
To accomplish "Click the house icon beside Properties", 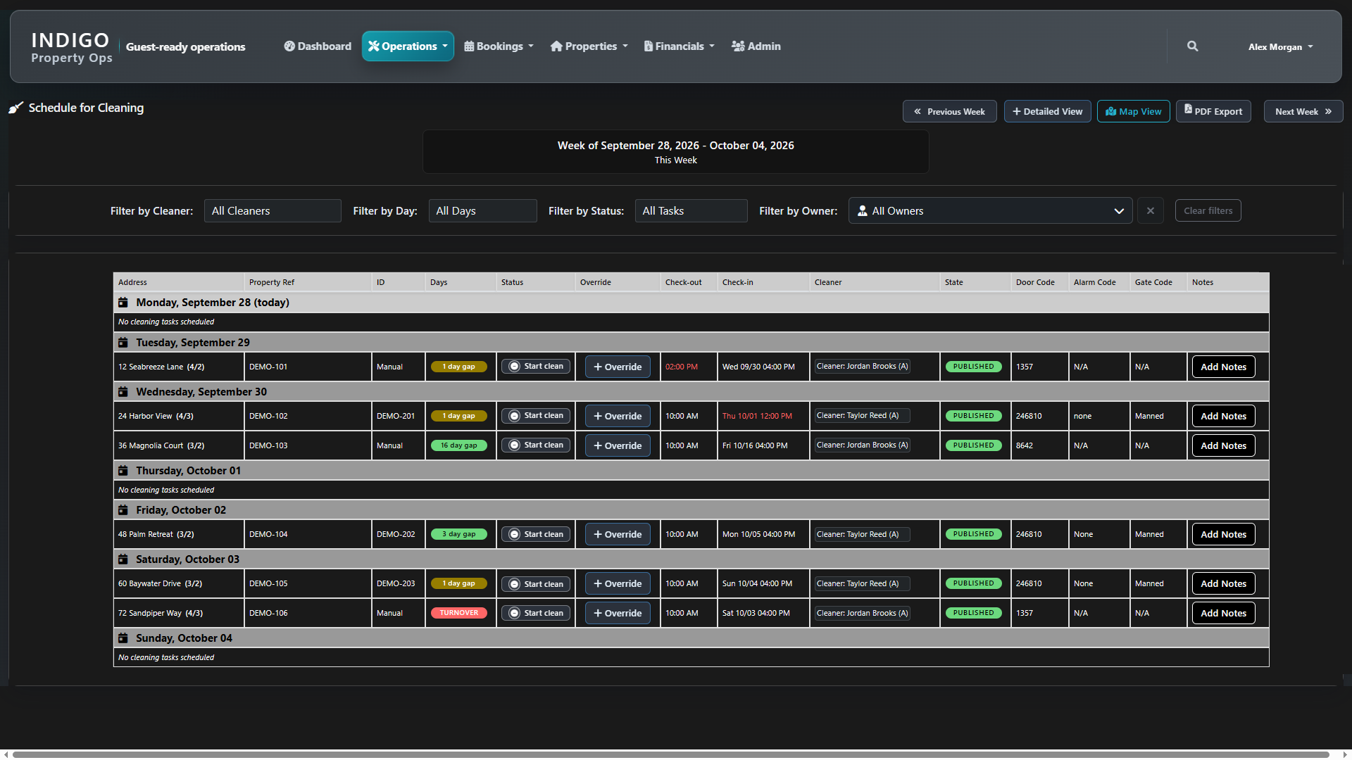I will [556, 46].
